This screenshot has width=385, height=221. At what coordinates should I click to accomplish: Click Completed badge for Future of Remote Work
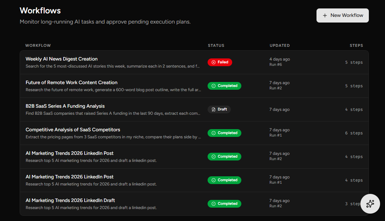[224, 86]
